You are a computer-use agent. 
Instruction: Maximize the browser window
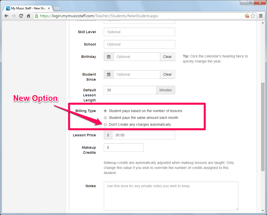pyautogui.click(x=251, y=3)
